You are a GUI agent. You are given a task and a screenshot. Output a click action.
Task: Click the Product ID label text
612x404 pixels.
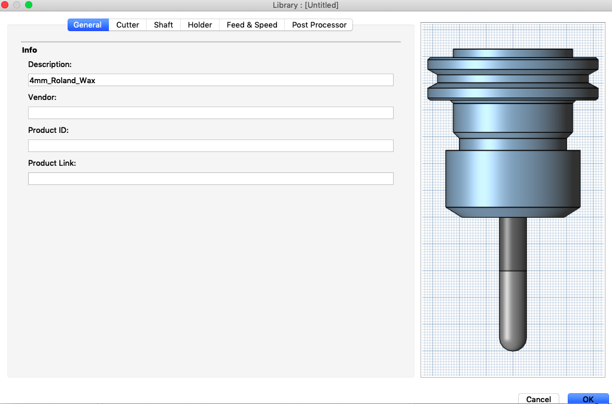(48, 130)
